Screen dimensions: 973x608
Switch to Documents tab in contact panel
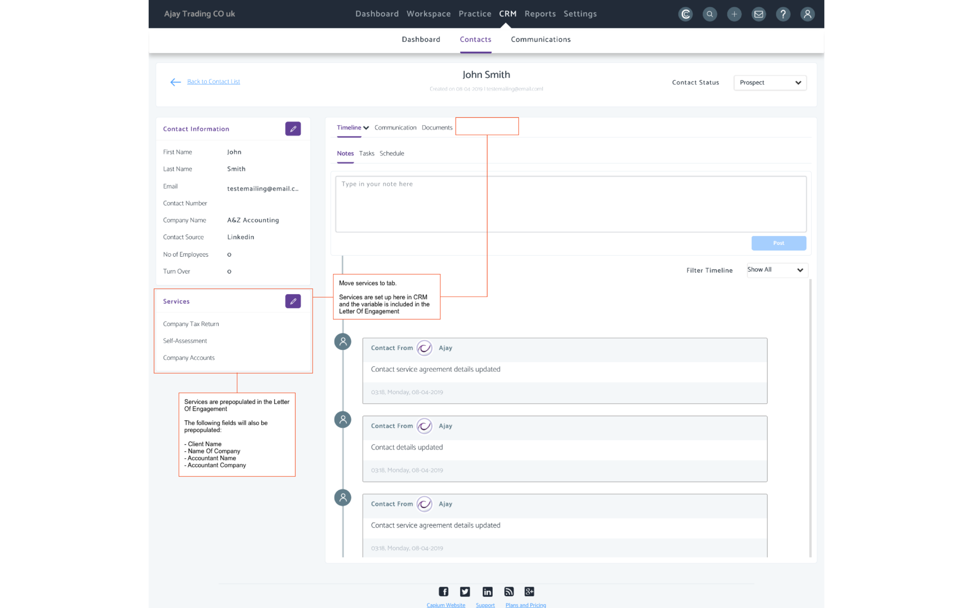coord(437,128)
